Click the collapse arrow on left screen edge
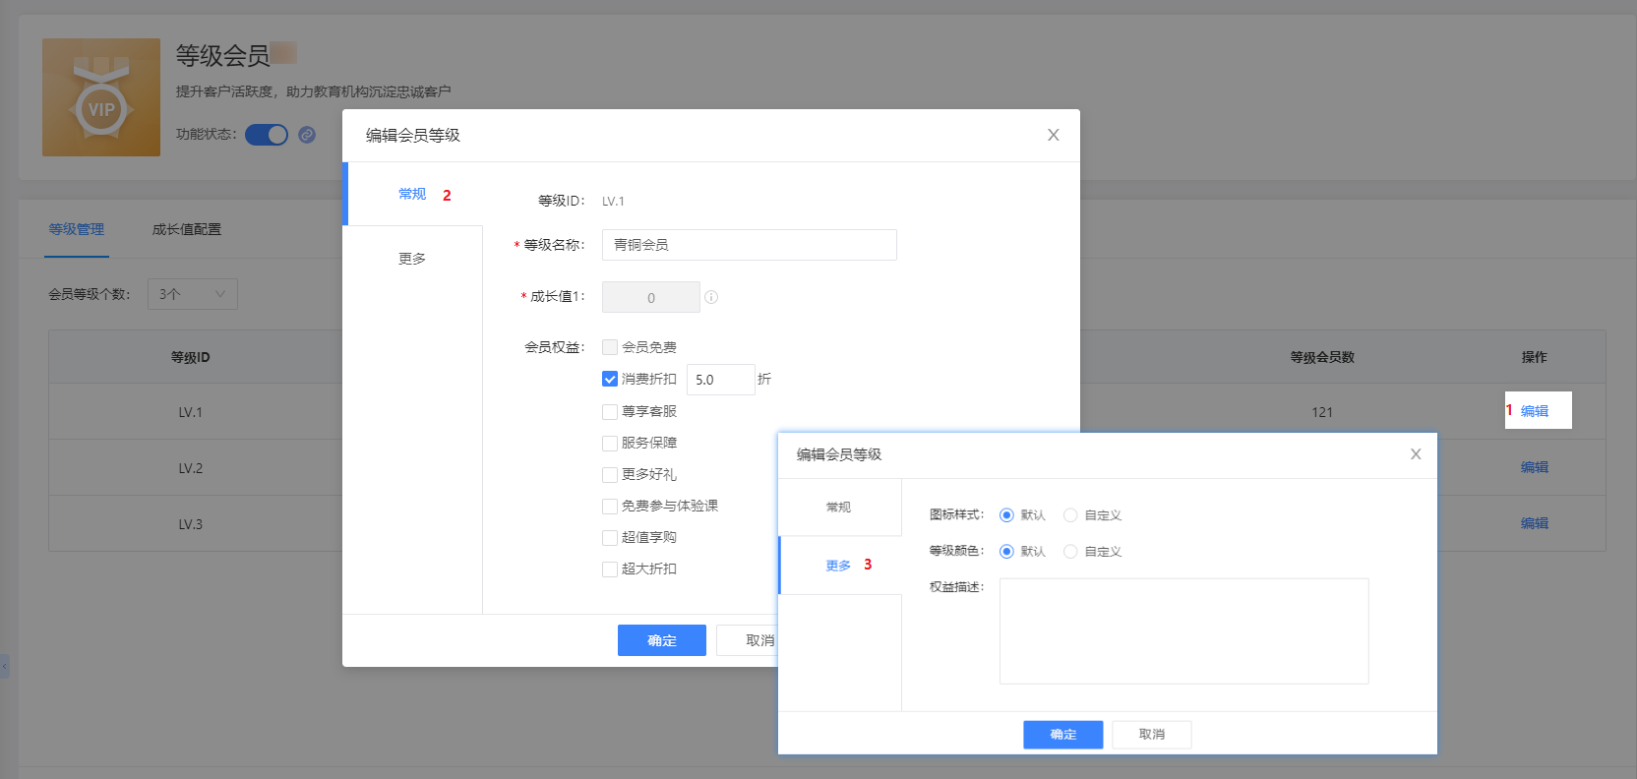The width and height of the screenshot is (1637, 779). [4, 667]
